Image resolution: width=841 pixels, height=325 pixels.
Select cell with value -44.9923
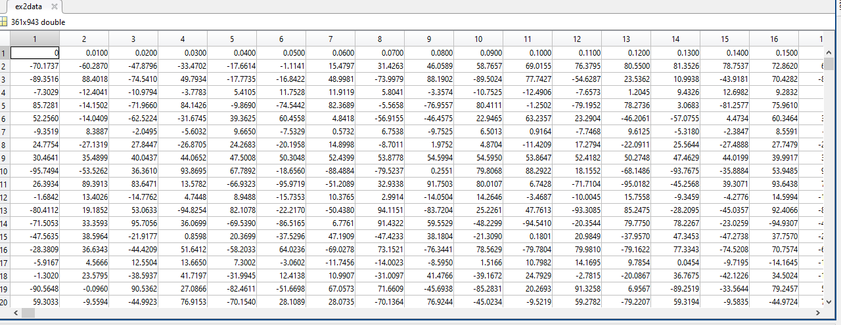(x=134, y=302)
